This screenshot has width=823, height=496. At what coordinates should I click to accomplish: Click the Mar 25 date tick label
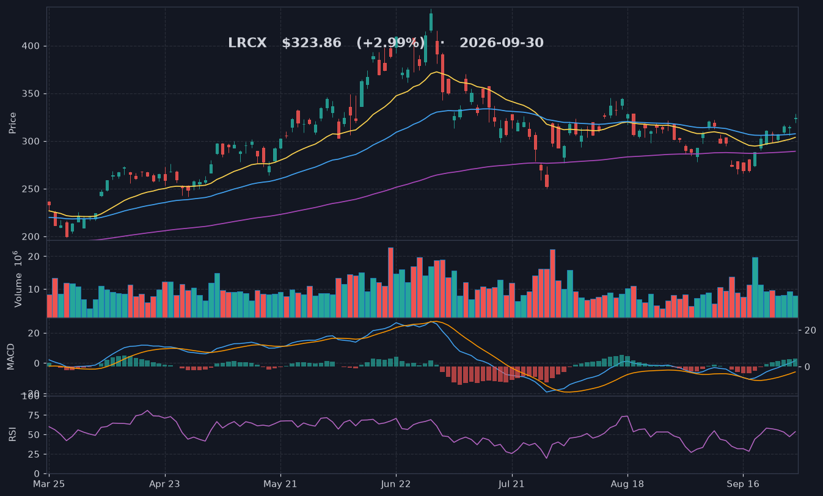tap(49, 483)
